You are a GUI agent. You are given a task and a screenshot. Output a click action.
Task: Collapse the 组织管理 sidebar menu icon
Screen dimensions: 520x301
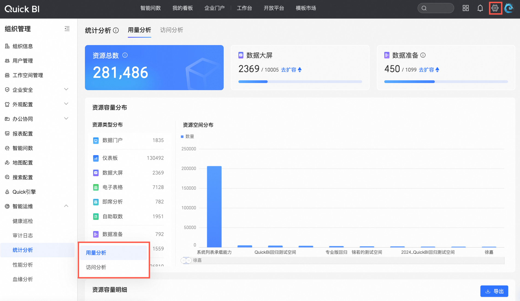point(67,29)
